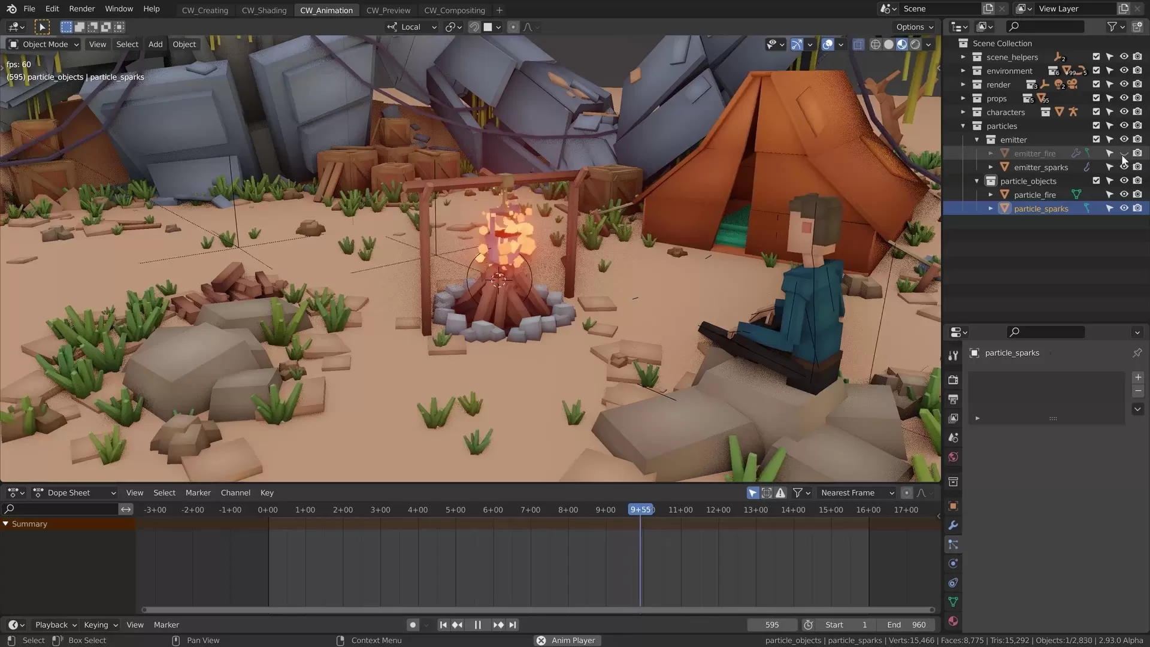The image size is (1150, 647).
Task: Open the Nearest Frame dropdown
Action: tap(856, 492)
